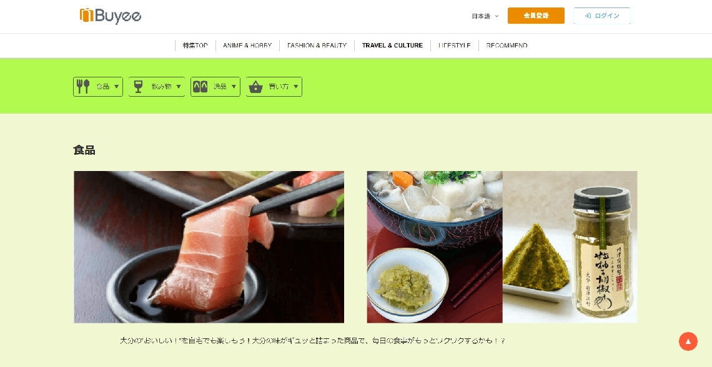The height and width of the screenshot is (367, 712).
Task: Open the FASHION & BEAUTY menu
Action: pos(317,46)
